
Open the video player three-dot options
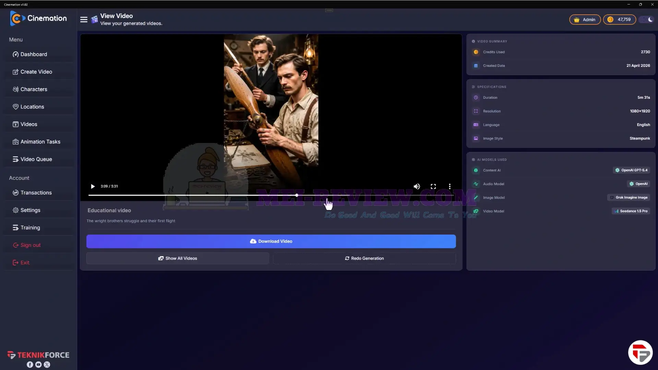coord(450,186)
